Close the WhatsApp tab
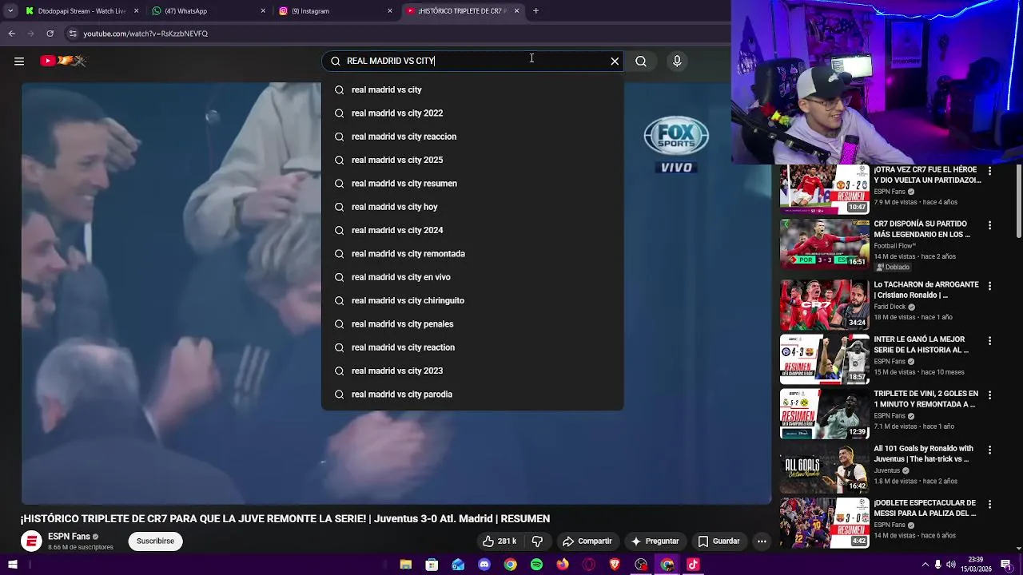This screenshot has width=1023, height=575. [x=263, y=11]
